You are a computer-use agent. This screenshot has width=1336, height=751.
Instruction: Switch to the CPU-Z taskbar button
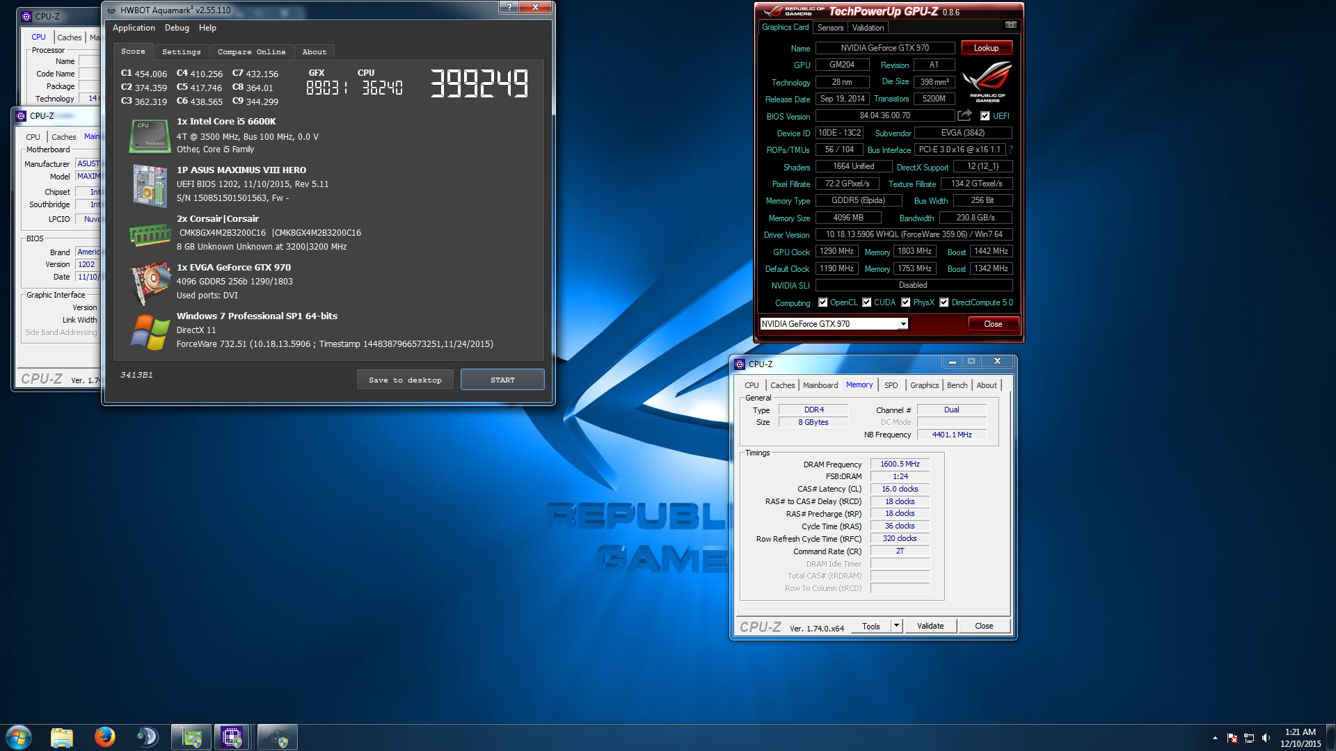(232, 737)
